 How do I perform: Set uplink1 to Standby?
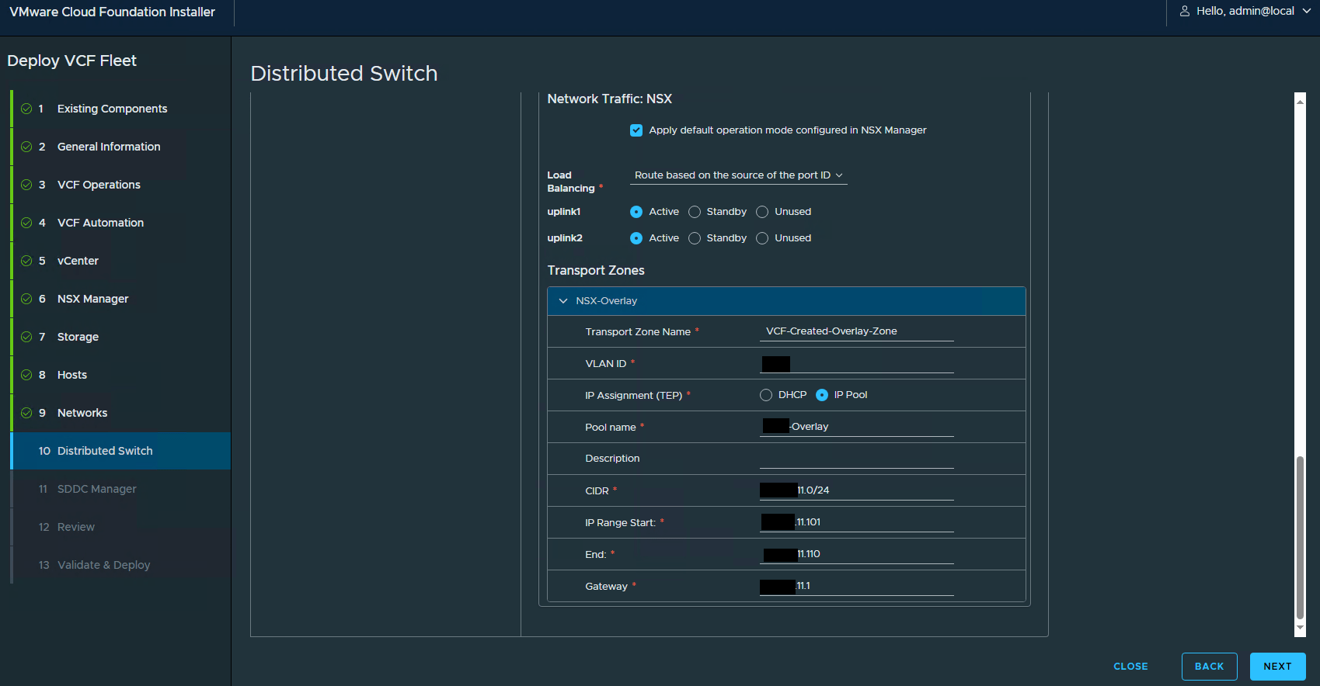pyautogui.click(x=695, y=212)
